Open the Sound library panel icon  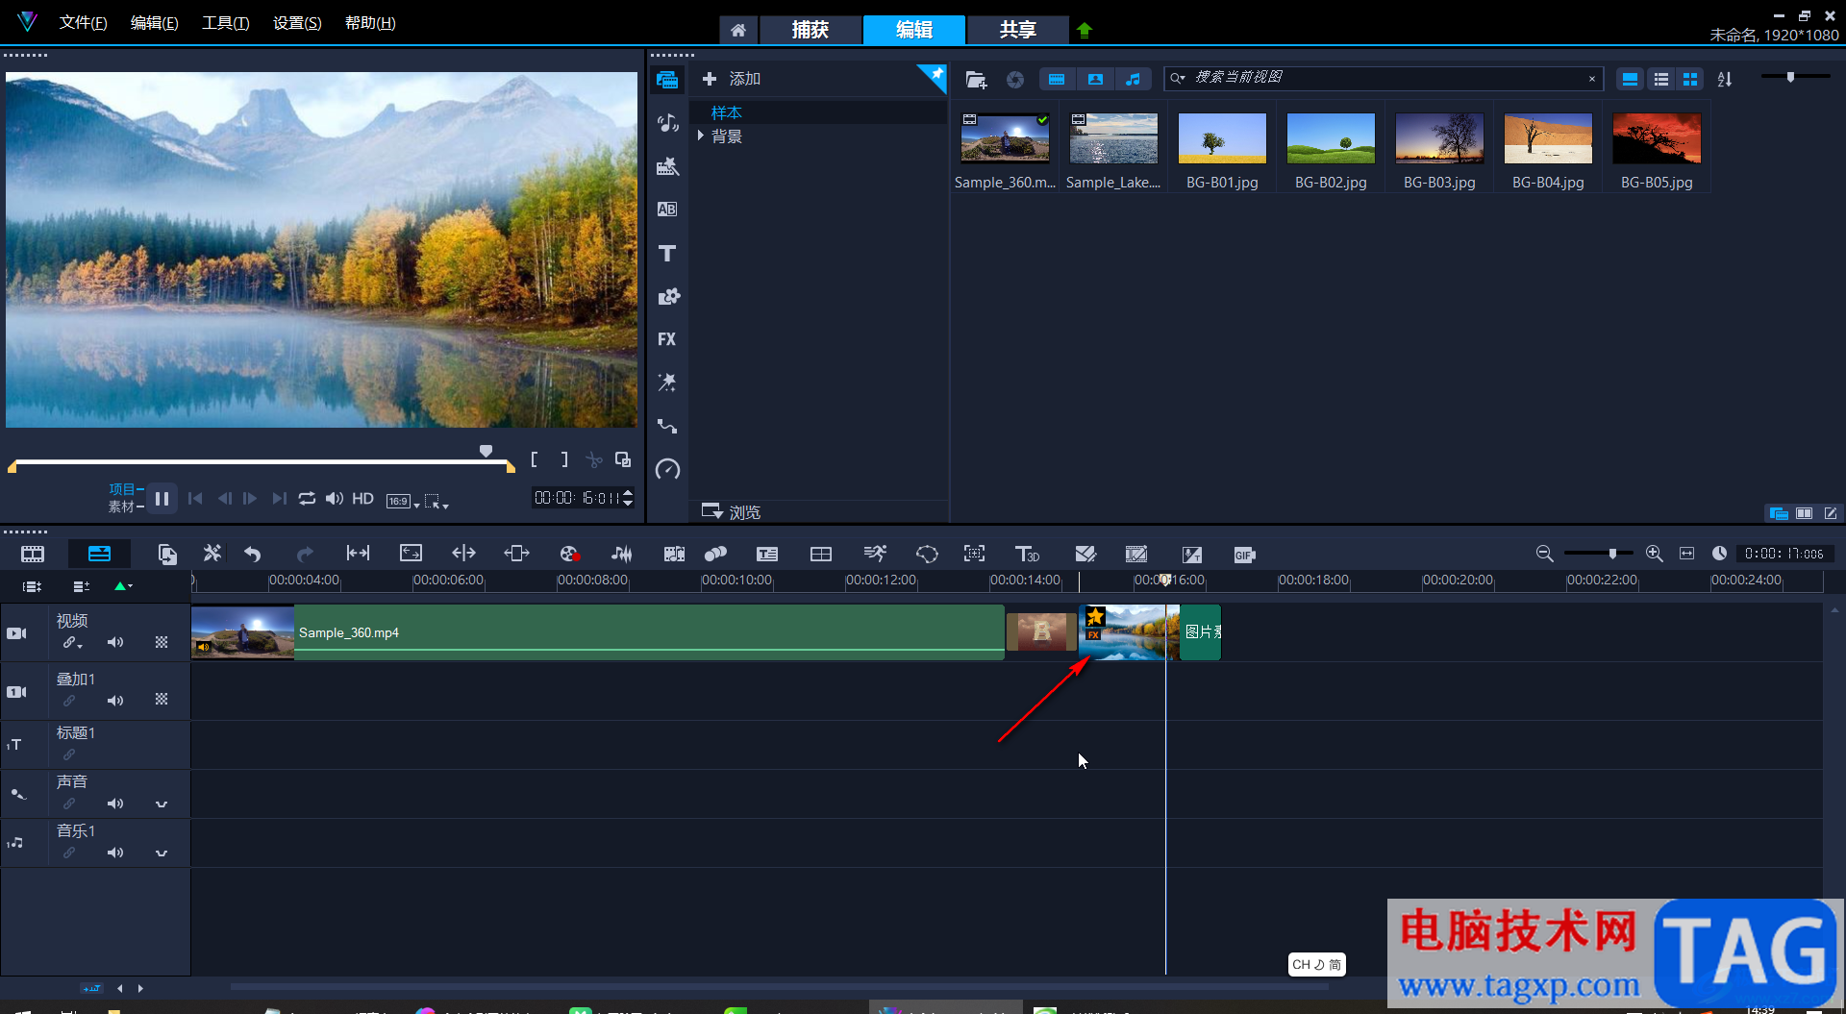point(667,123)
